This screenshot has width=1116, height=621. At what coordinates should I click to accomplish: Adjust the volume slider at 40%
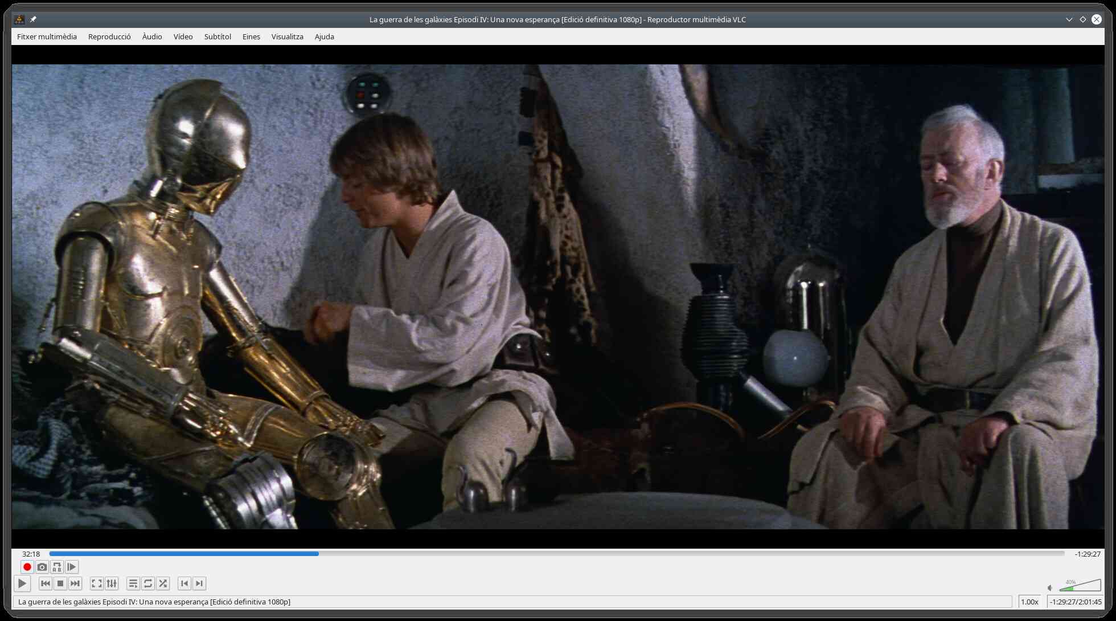coord(1075,587)
